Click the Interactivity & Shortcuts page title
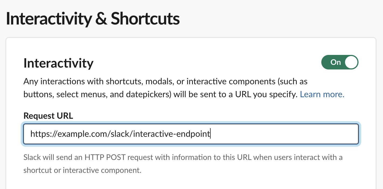This screenshot has width=383, height=189. tap(93, 18)
